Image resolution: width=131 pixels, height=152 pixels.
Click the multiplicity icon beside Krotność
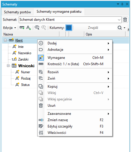point(41,64)
